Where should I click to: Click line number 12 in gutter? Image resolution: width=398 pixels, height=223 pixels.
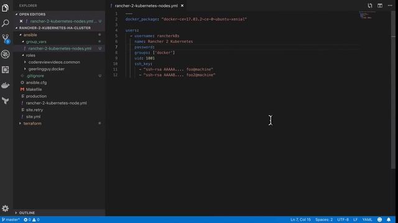click(115, 75)
